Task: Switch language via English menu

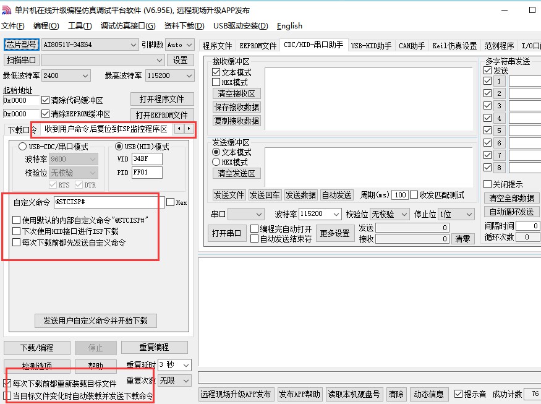Action: point(289,26)
